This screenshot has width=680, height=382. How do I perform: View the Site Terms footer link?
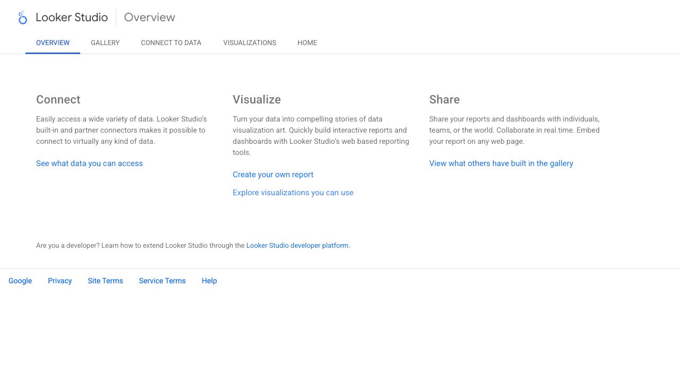[105, 281]
